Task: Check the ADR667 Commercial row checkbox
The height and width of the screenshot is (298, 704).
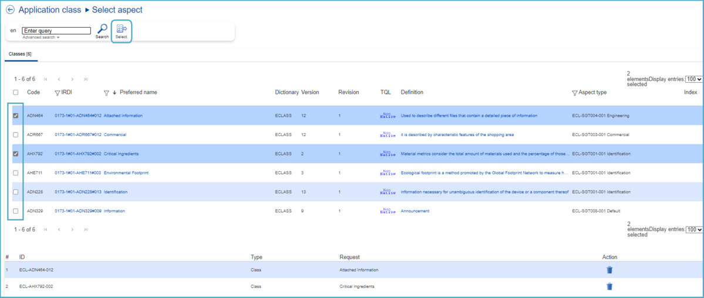Action: coord(16,135)
